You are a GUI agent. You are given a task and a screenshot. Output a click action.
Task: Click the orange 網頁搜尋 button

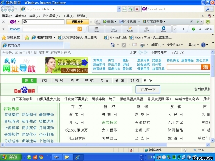click(77, 22)
